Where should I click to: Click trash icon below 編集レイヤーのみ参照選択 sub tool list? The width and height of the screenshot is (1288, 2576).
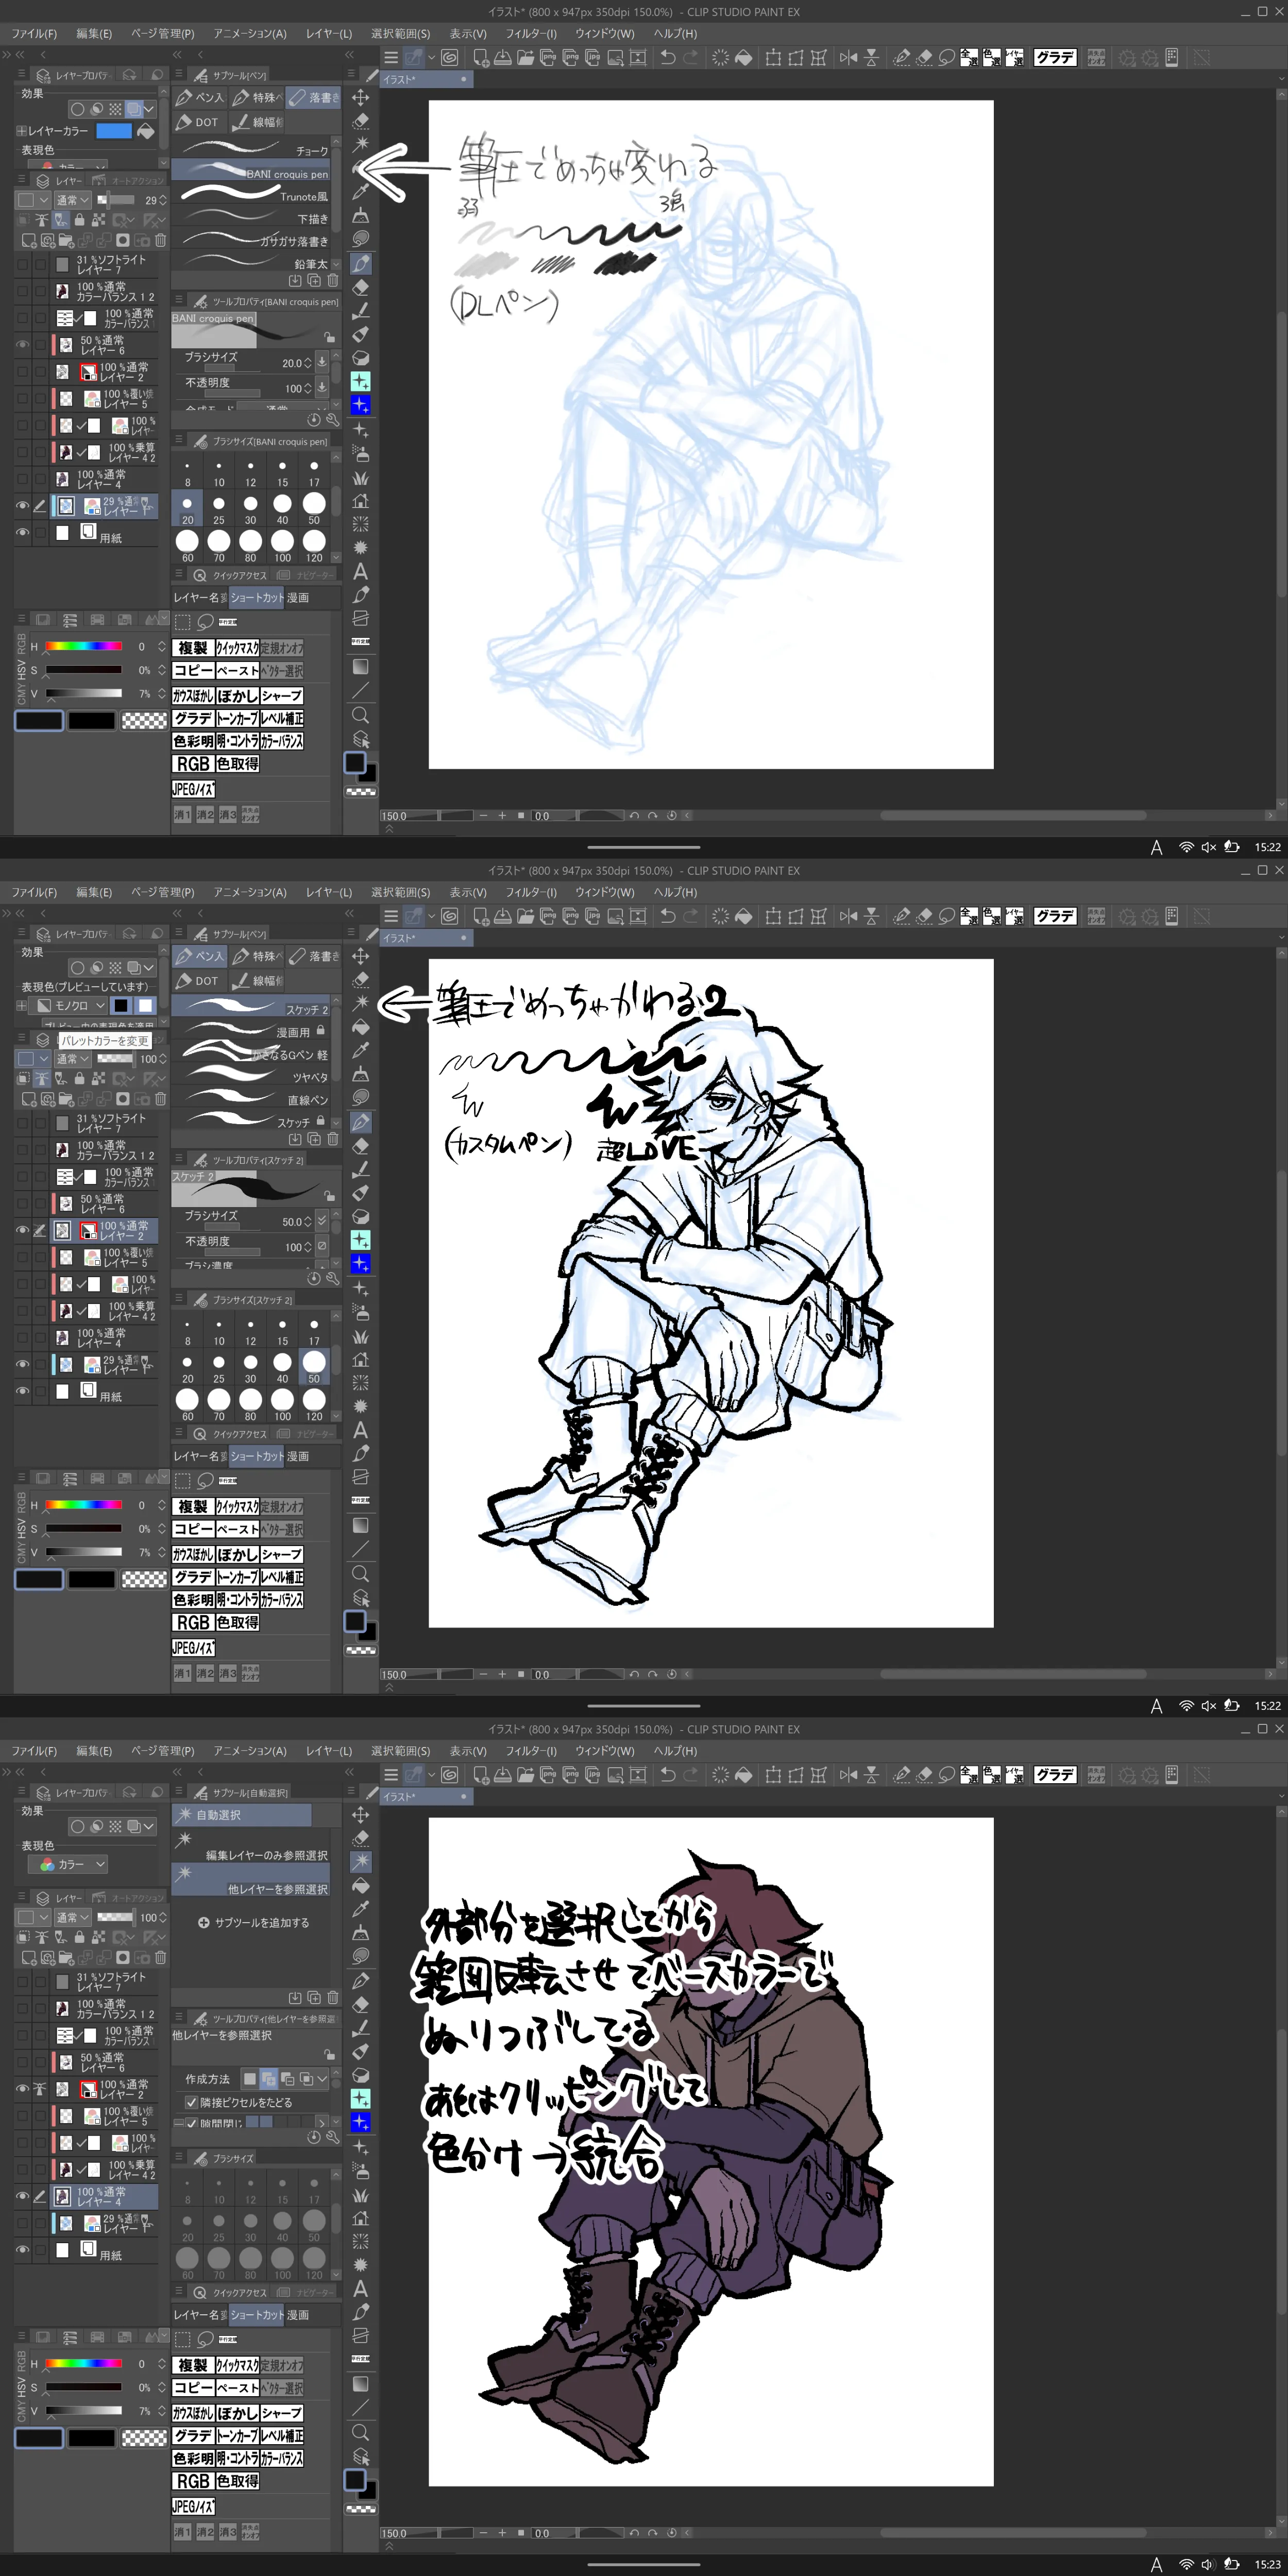(x=332, y=1998)
